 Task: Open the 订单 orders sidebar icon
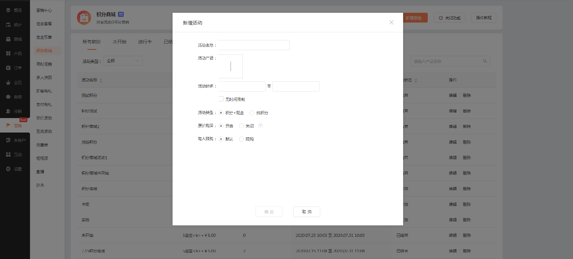[x=8, y=68]
